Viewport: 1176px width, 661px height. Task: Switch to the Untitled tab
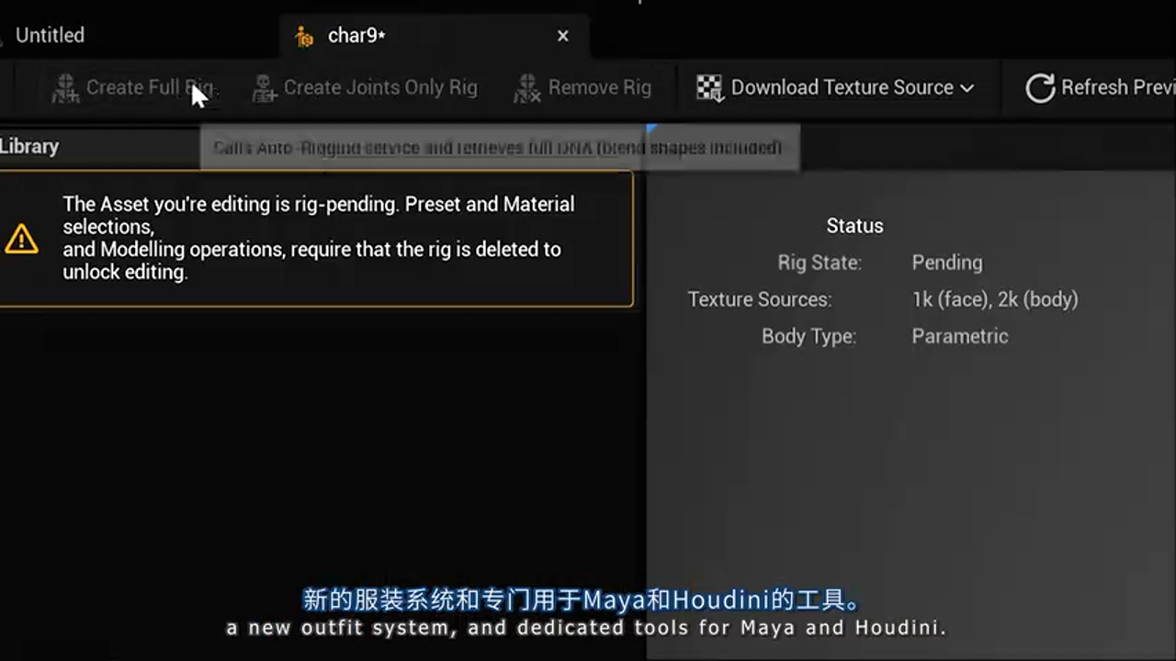coord(50,35)
